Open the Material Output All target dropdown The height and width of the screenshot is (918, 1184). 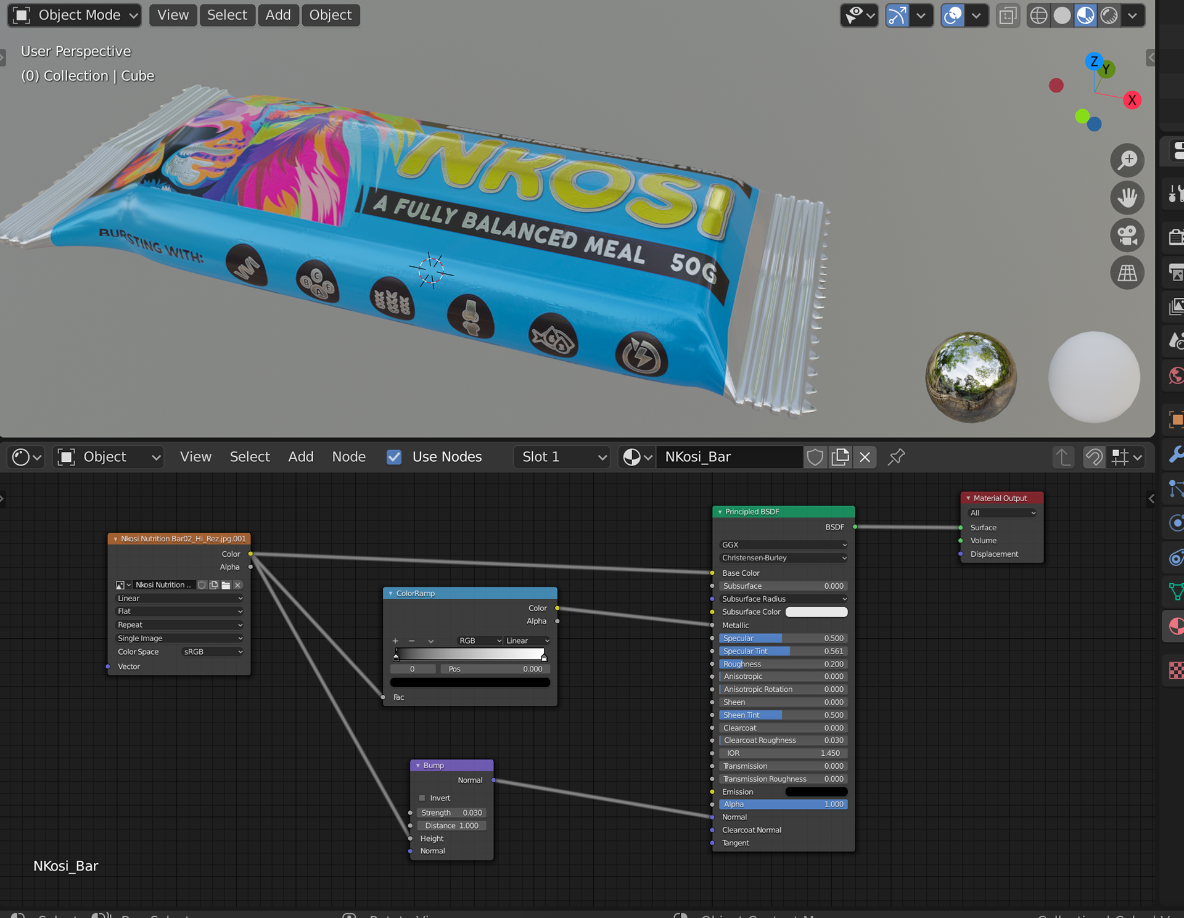[x=1002, y=513]
